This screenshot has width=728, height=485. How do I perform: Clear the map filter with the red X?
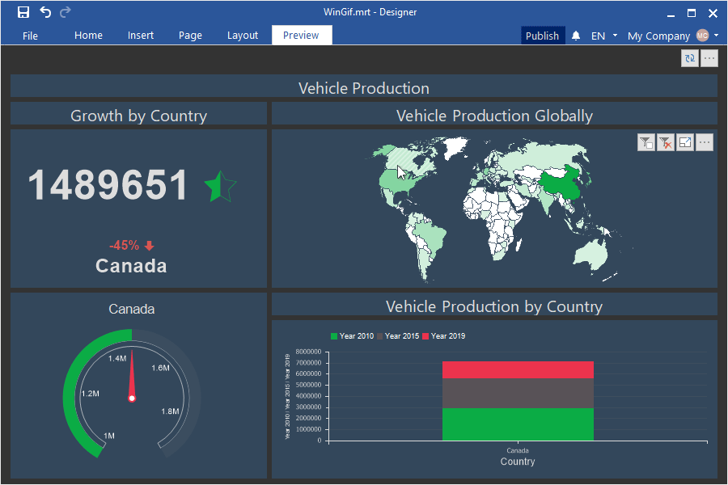(666, 142)
